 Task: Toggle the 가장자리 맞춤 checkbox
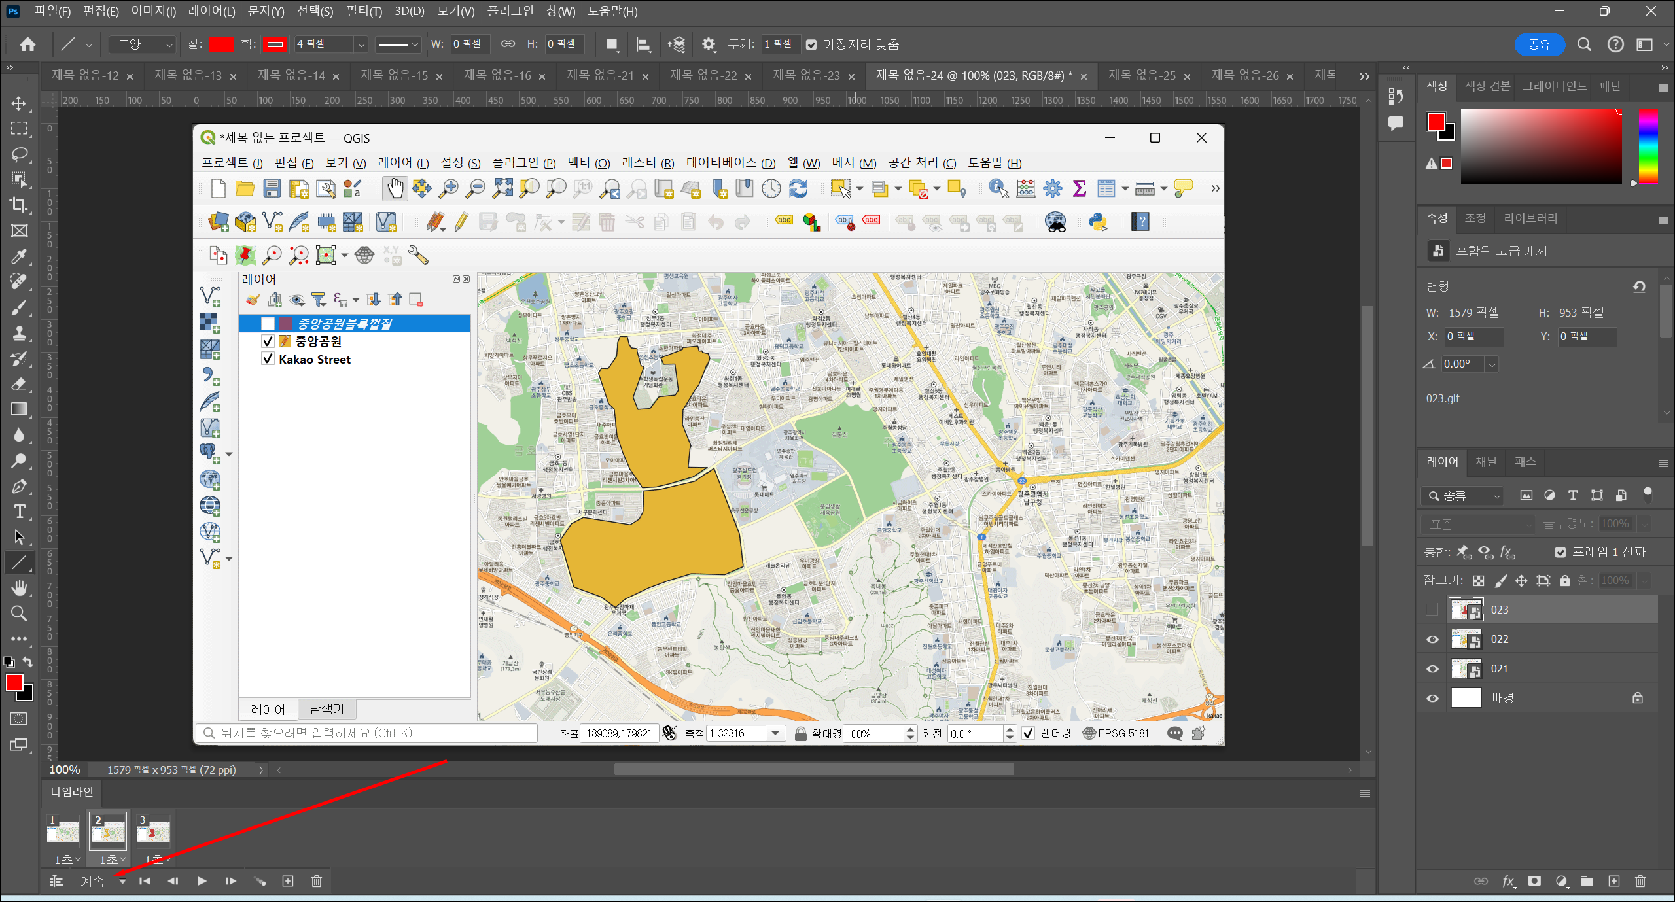[x=811, y=44]
